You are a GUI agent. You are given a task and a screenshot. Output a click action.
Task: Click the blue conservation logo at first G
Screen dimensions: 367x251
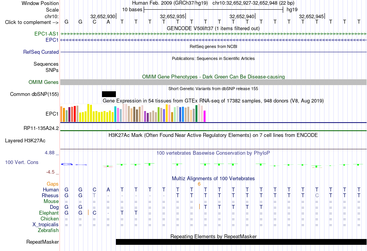click(67, 164)
